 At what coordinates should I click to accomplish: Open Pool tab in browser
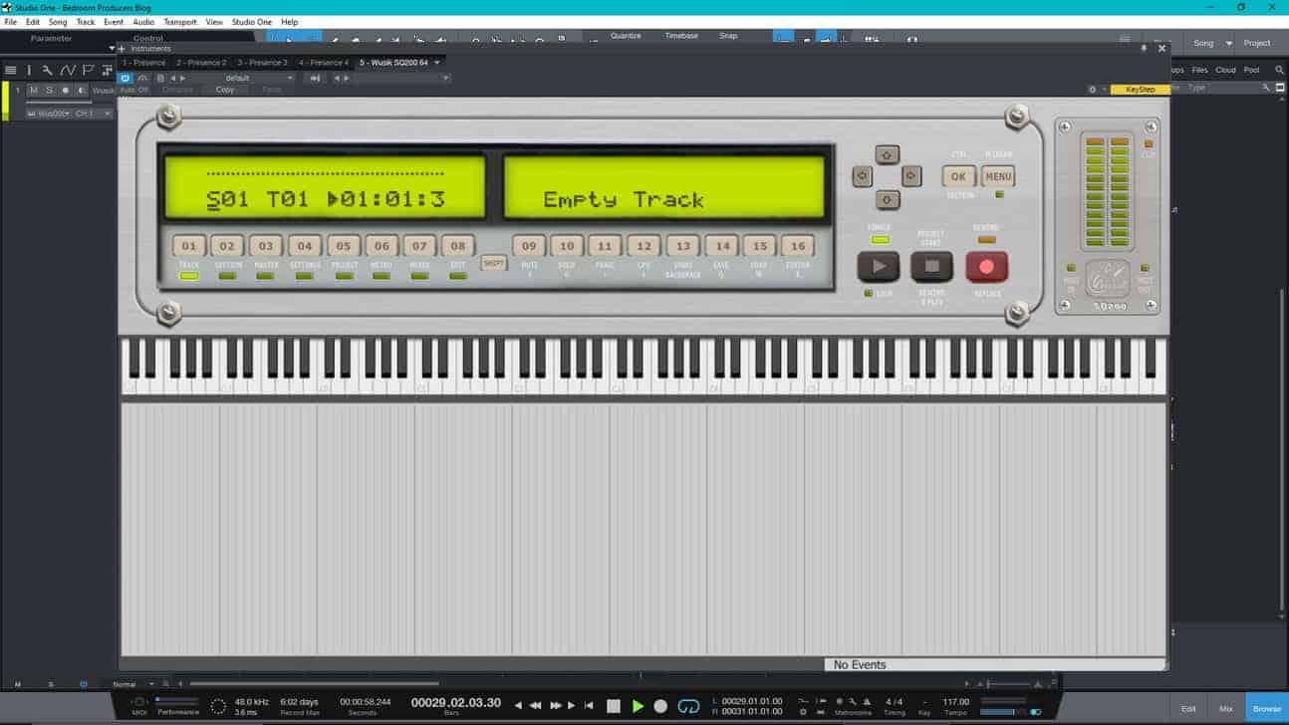click(1251, 70)
